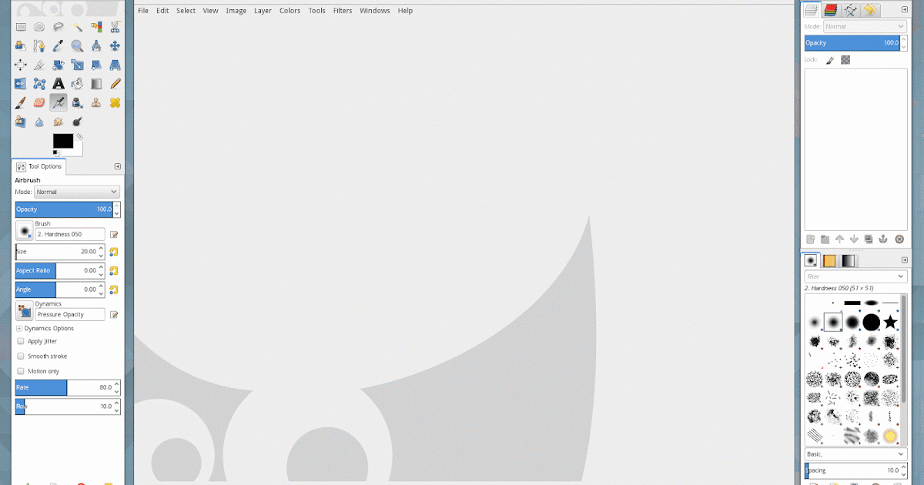Switch to the Undo History tab

point(869,10)
